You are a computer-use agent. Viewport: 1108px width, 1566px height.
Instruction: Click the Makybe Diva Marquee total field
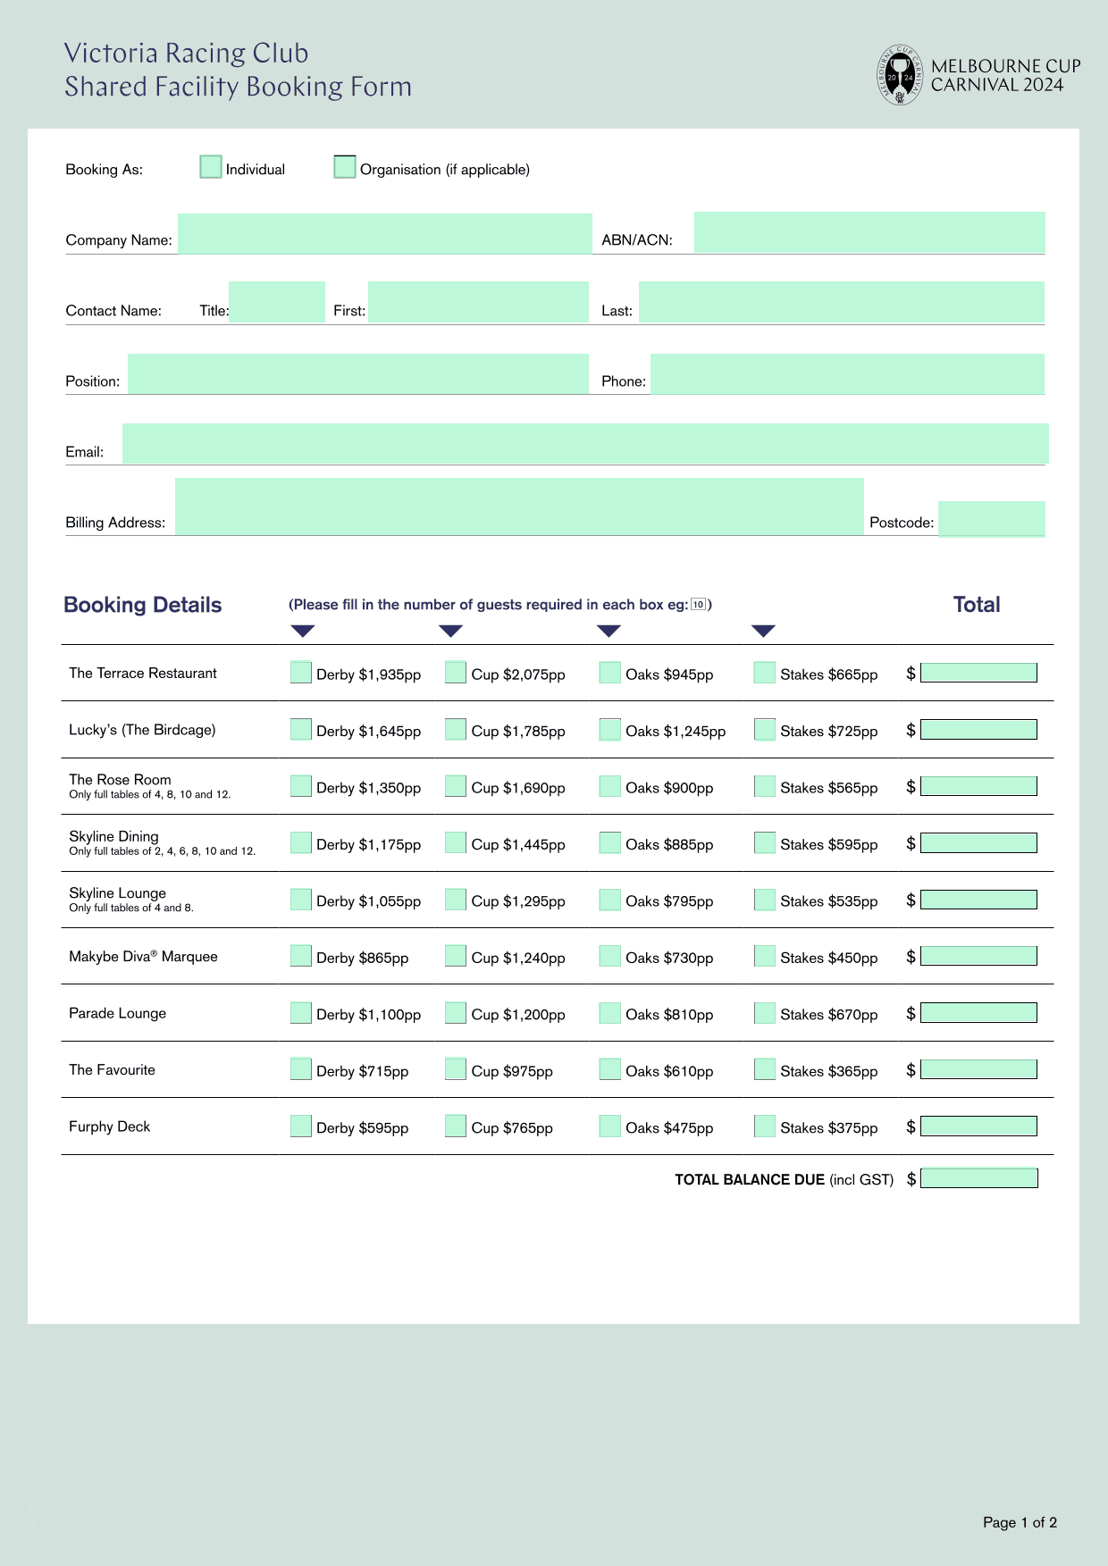(978, 956)
